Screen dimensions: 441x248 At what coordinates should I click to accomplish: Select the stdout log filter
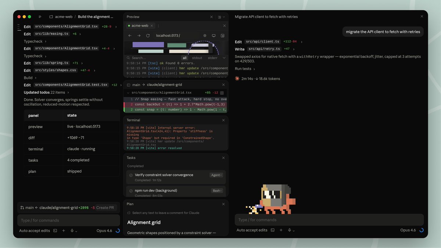[x=197, y=58]
